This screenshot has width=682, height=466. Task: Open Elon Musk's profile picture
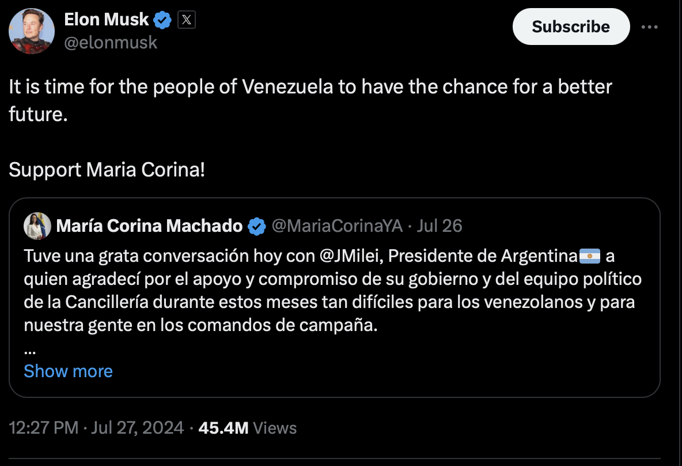[32, 31]
